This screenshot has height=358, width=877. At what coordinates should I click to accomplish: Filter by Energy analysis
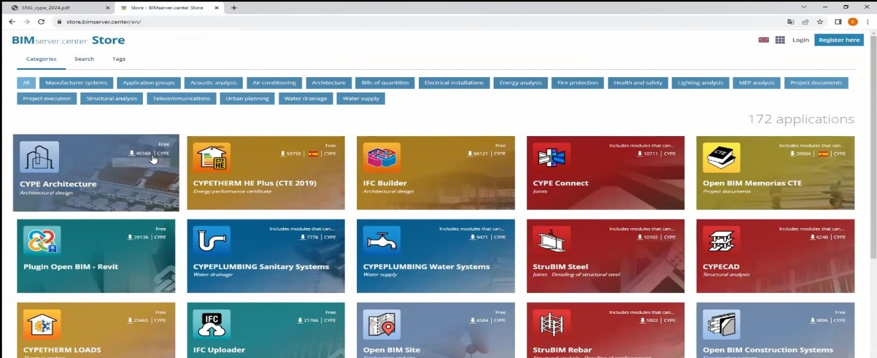[x=521, y=83]
